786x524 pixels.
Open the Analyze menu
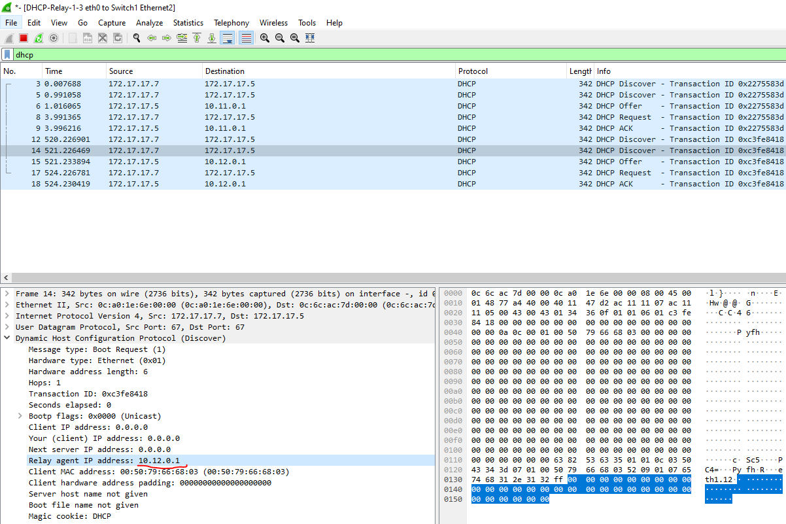pos(149,22)
